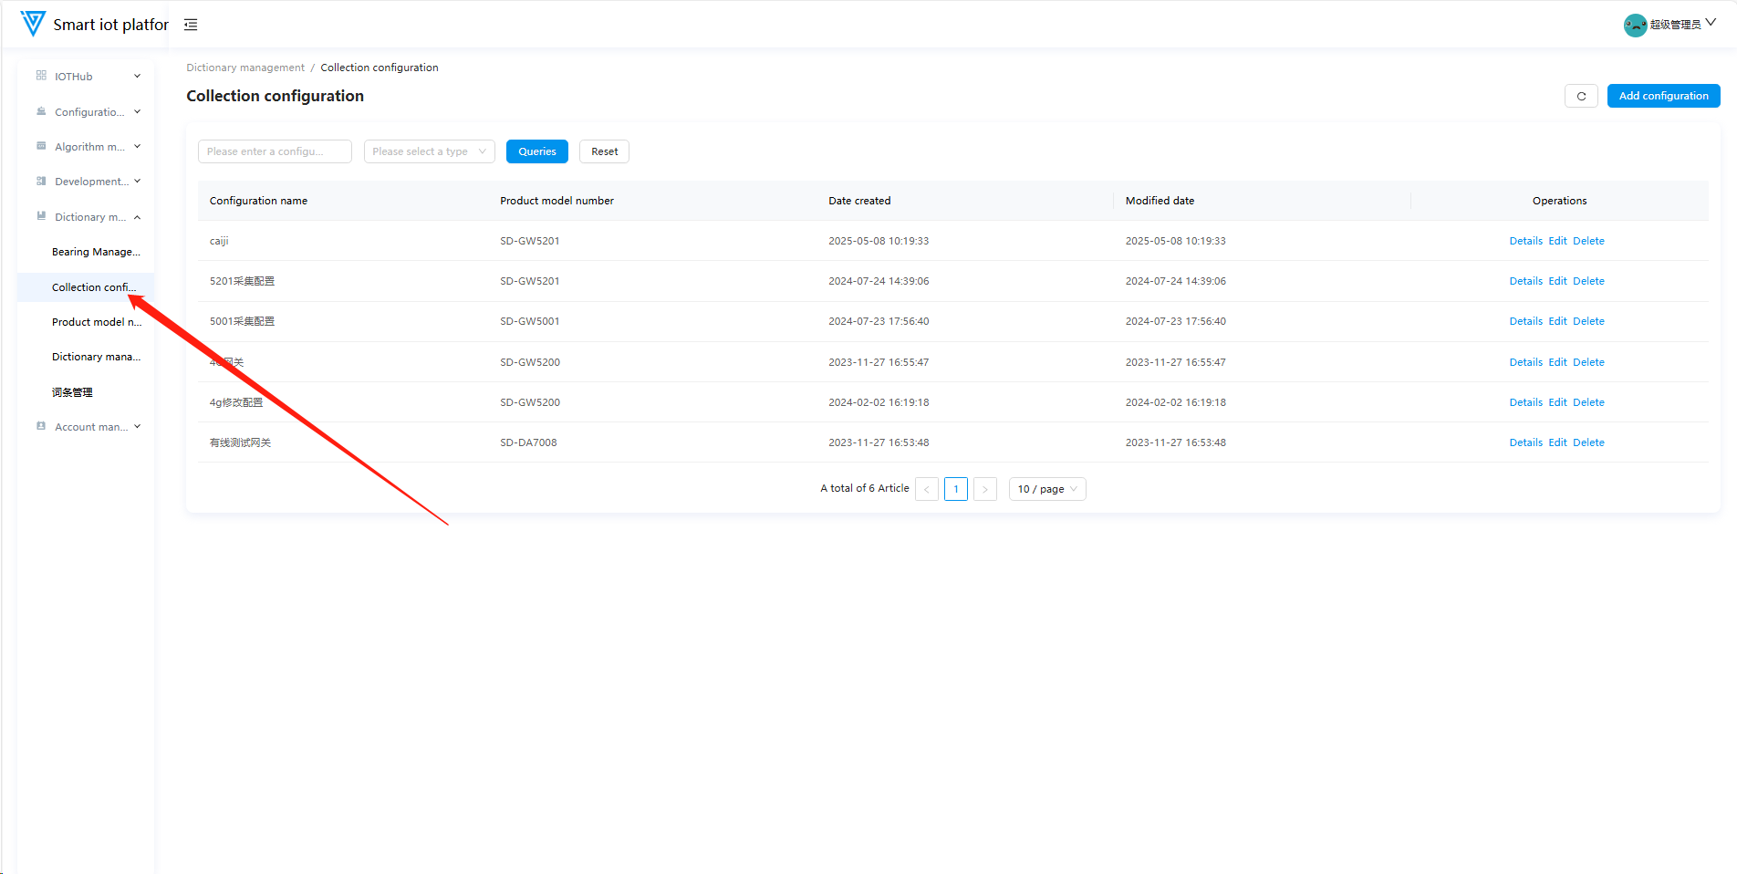View Details for 有线测试网关 row
The width and height of the screenshot is (1737, 874).
click(1525, 442)
